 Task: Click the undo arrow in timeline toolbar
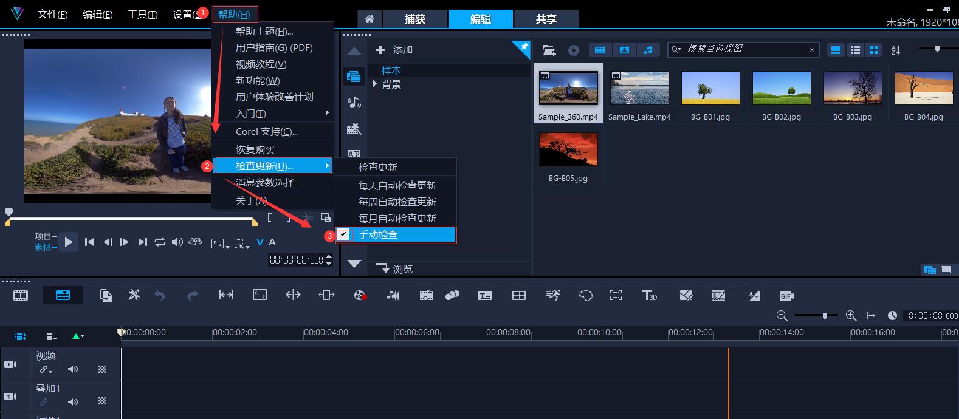click(160, 295)
